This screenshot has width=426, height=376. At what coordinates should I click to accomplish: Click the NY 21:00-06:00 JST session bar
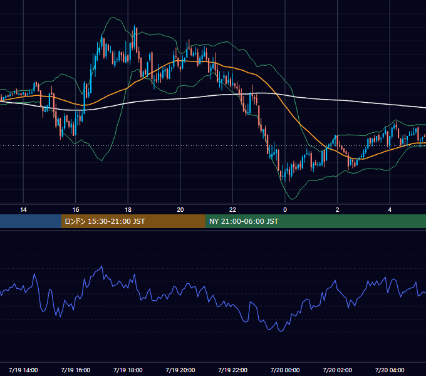[315, 221]
